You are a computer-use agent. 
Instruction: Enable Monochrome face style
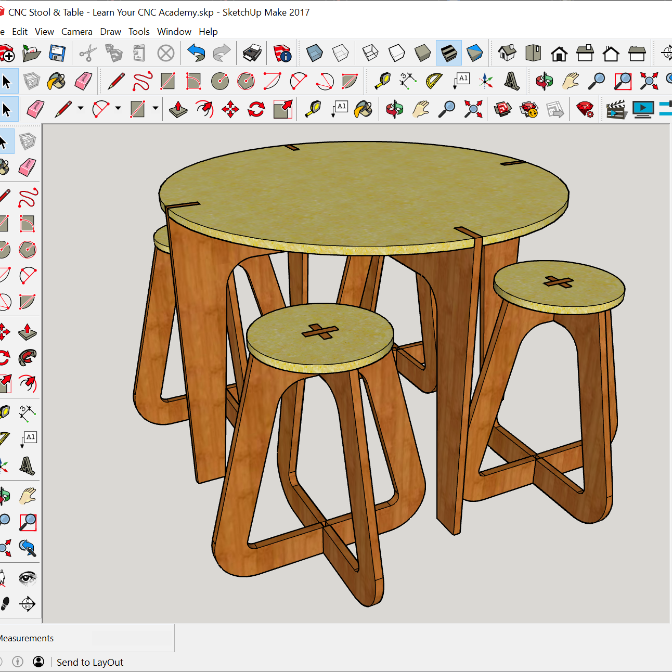pos(474,53)
